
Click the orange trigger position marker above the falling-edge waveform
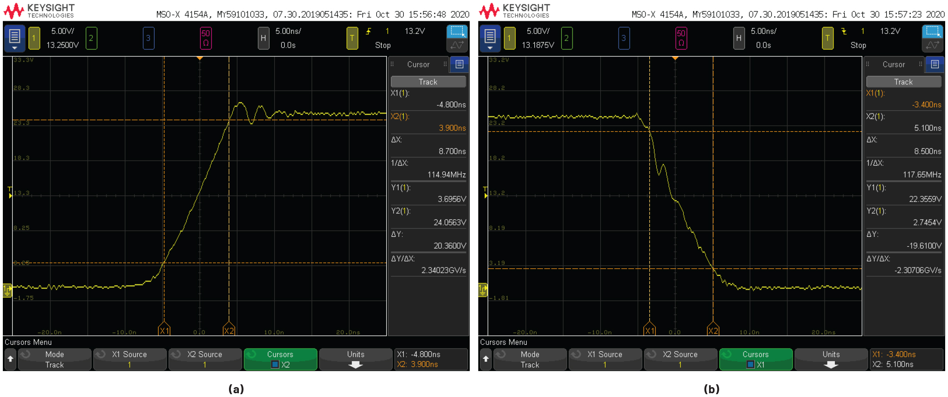click(x=675, y=58)
